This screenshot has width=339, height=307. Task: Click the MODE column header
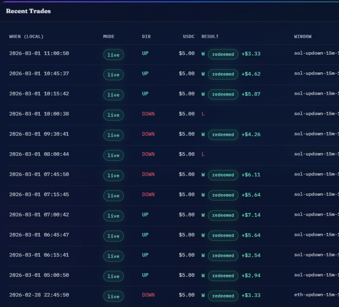(x=109, y=36)
